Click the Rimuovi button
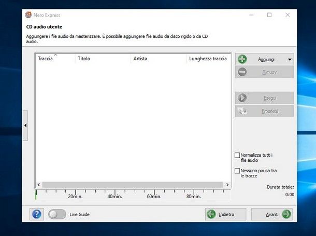Image resolution: width=316 pixels, height=236 pixels. tap(264, 72)
